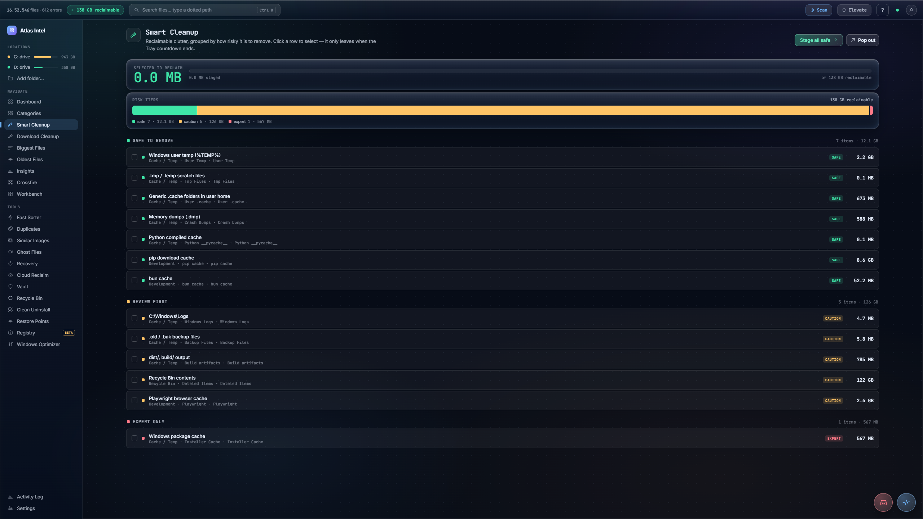Tick the Windows user temp checkbox
The image size is (923, 519).
134,157
